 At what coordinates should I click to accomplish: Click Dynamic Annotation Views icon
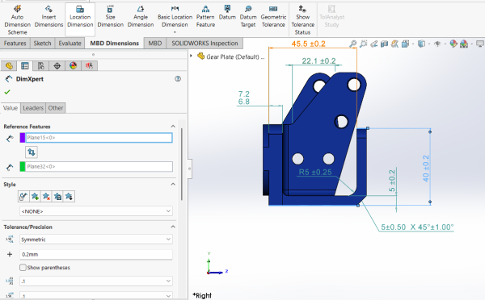click(x=394, y=44)
